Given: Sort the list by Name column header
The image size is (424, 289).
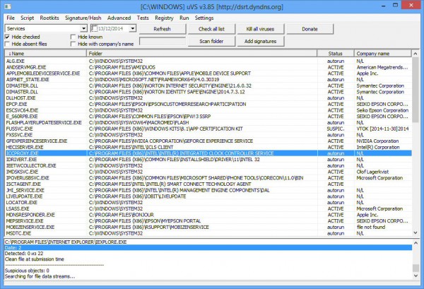Looking at the screenshot, I should pos(45,54).
